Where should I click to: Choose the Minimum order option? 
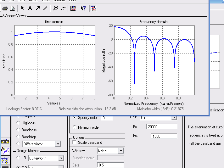pyautogui.click(x=75, y=127)
